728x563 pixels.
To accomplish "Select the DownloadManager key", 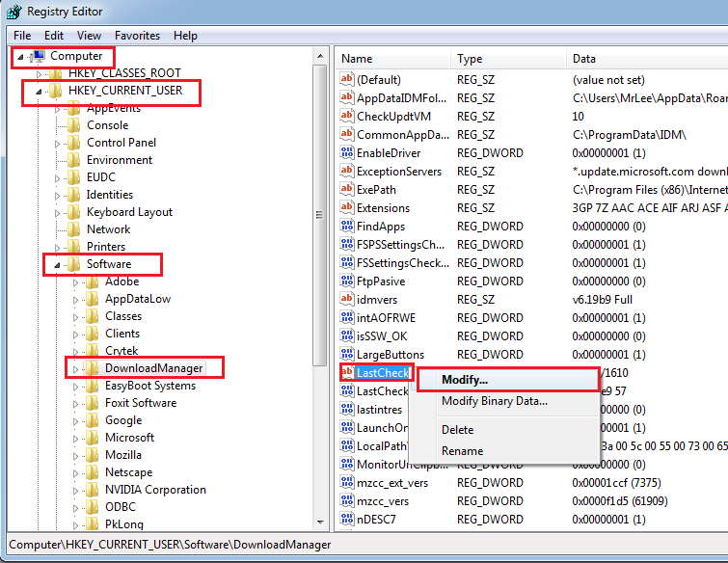I will [153, 368].
